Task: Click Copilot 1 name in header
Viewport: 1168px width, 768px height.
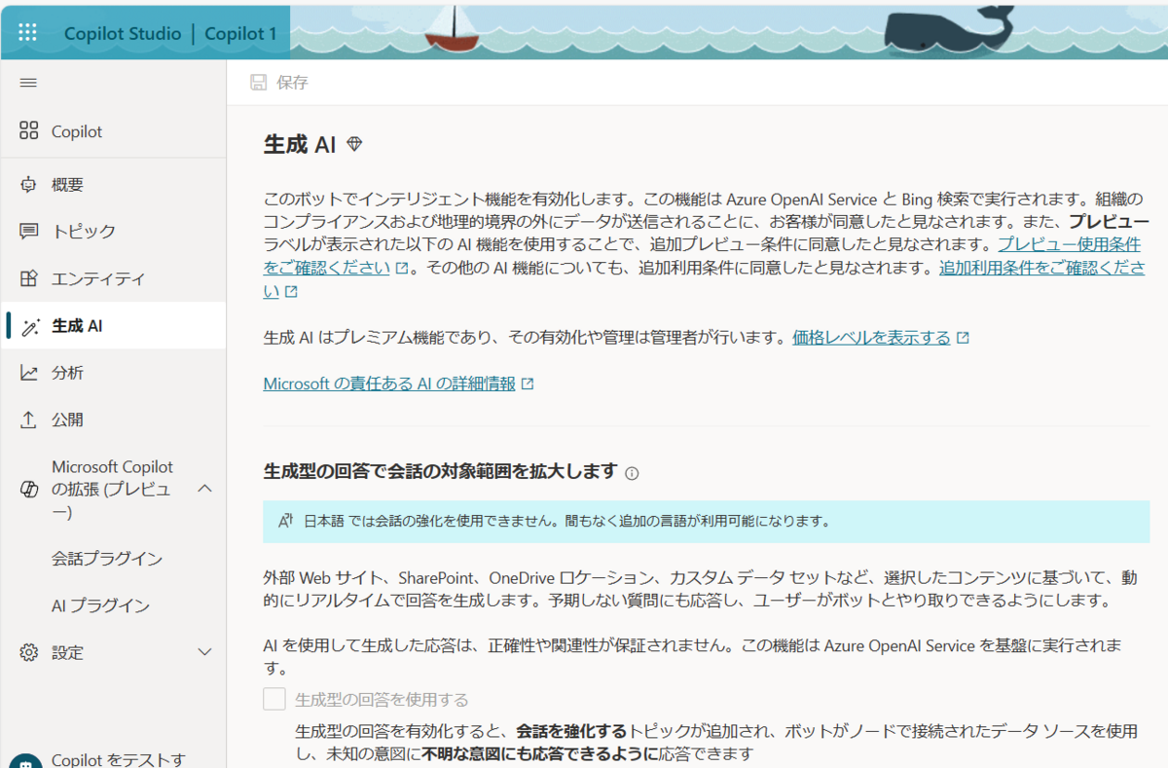Action: 240,33
